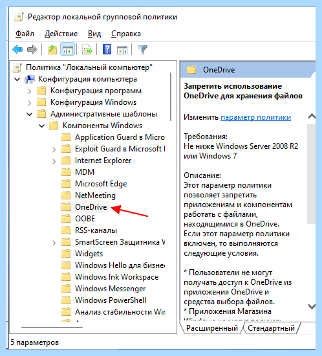Screen dimensions: 322x356
Task: Click the title bar editor scroll icon
Action: (x=19, y=17)
